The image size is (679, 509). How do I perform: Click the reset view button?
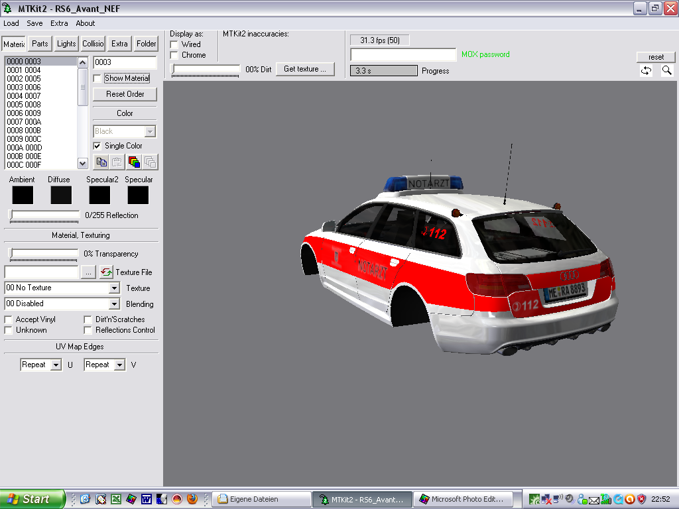[x=656, y=57]
